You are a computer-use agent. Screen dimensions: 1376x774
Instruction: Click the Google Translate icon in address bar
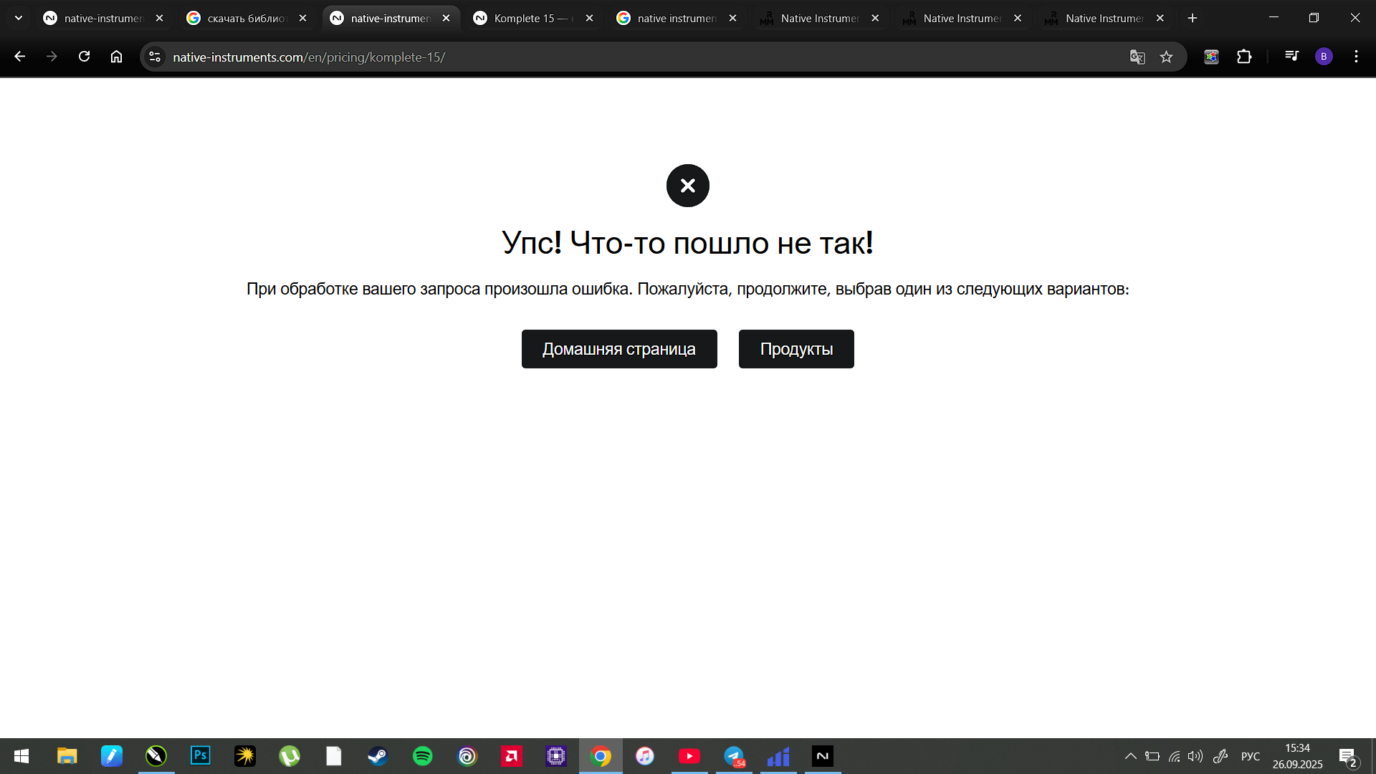tap(1137, 57)
